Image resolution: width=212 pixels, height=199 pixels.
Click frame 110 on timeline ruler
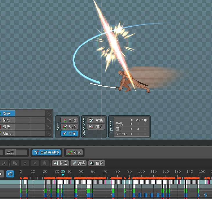(x=154, y=172)
